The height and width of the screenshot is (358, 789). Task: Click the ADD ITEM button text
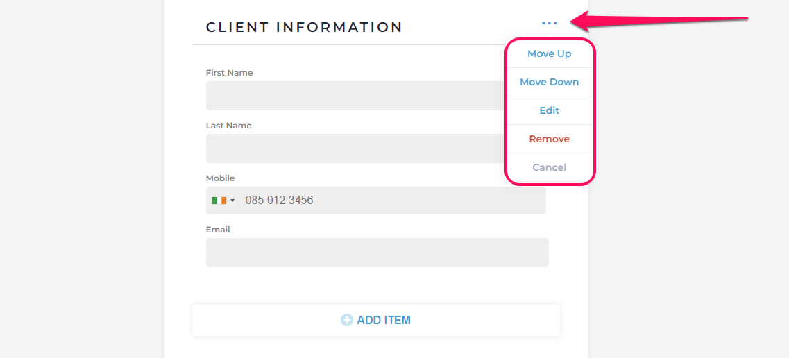(x=384, y=320)
